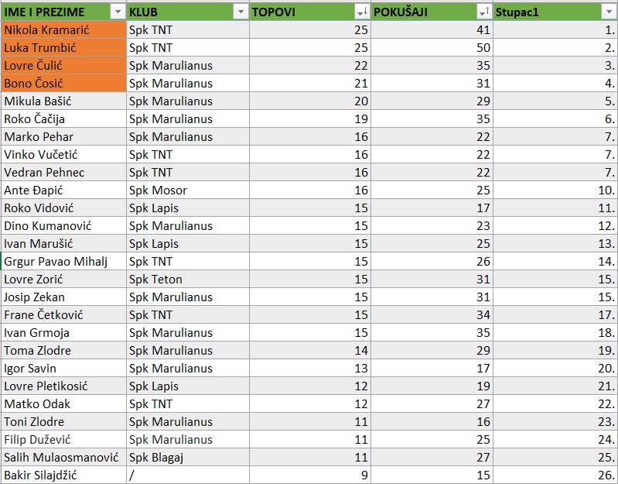Select the Bakir Silajdžić name cell
The width and height of the screenshot is (618, 484).
pyautogui.click(x=63, y=475)
